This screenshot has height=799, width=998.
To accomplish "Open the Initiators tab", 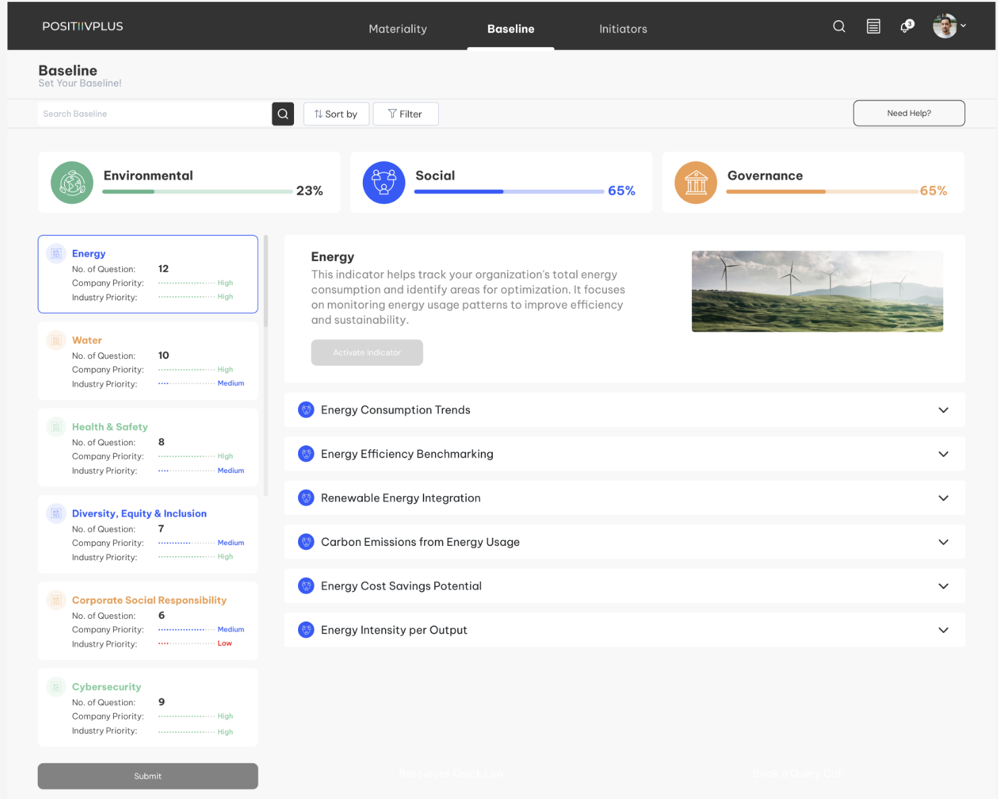I will (622, 28).
